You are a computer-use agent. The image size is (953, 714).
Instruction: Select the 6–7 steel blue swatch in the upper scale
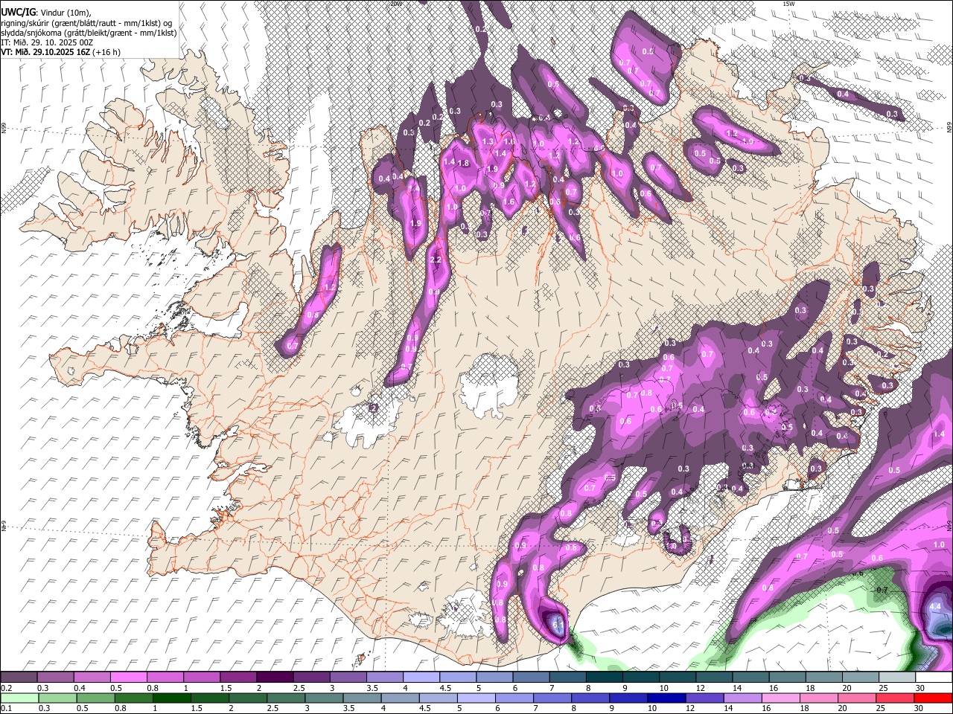pyautogui.click(x=532, y=678)
